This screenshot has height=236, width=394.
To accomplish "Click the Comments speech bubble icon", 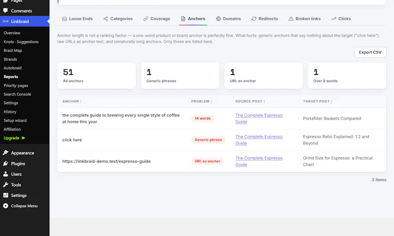I will point(5,10).
